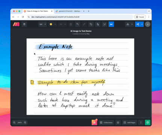The width and height of the screenshot is (162, 135).
Task: Click the rotate/flip image icon
Action: point(98,24)
